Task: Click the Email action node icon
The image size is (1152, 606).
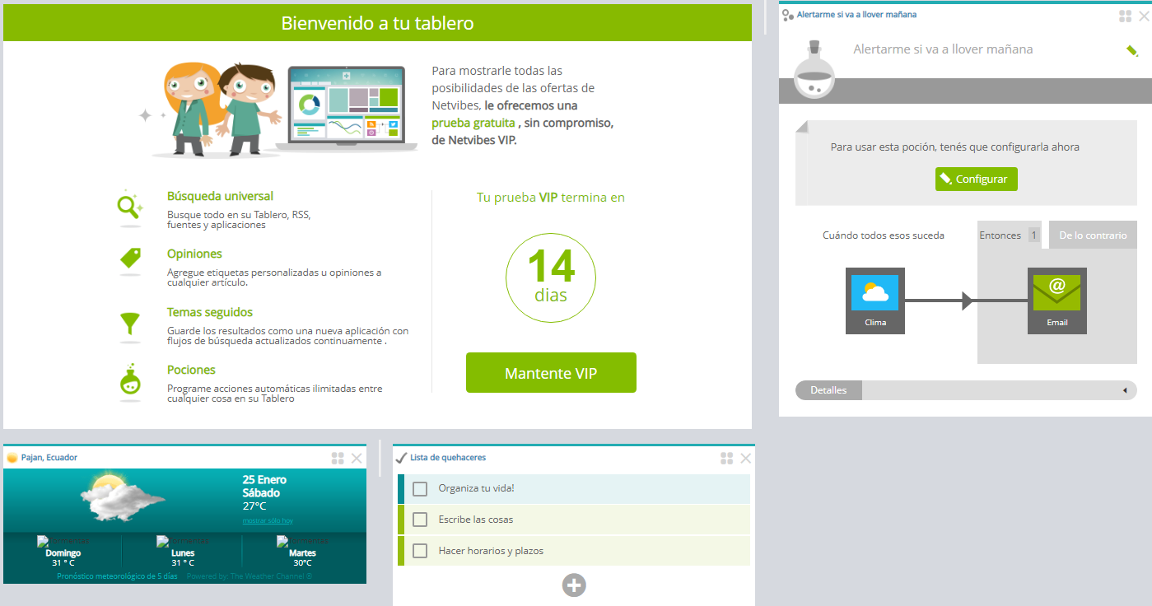Action: click(x=1057, y=301)
